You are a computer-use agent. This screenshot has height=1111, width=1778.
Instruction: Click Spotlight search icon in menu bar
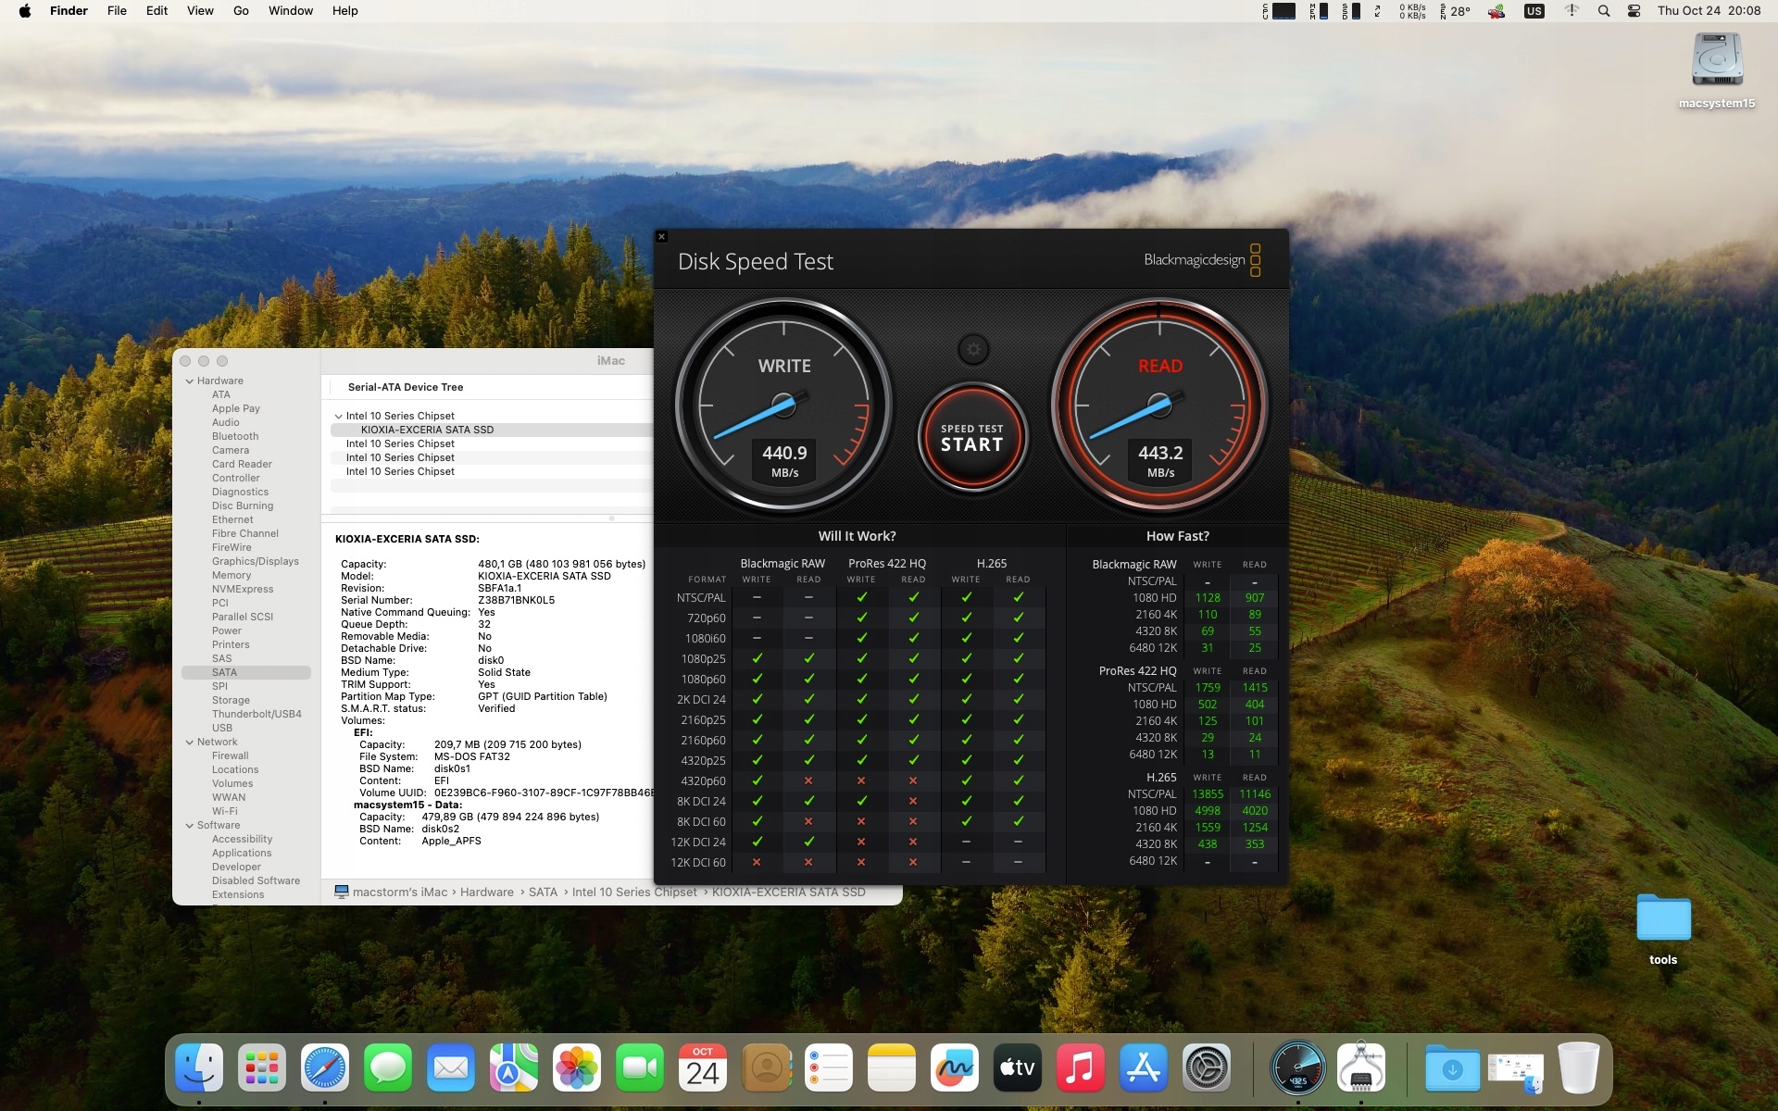(x=1604, y=11)
